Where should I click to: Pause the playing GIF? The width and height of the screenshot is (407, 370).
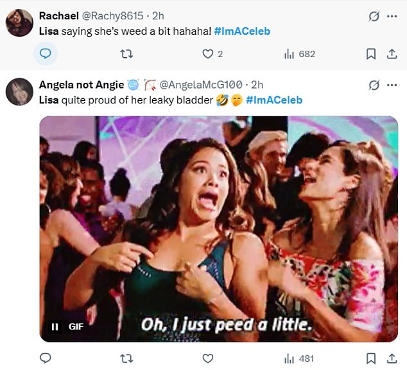coord(55,326)
